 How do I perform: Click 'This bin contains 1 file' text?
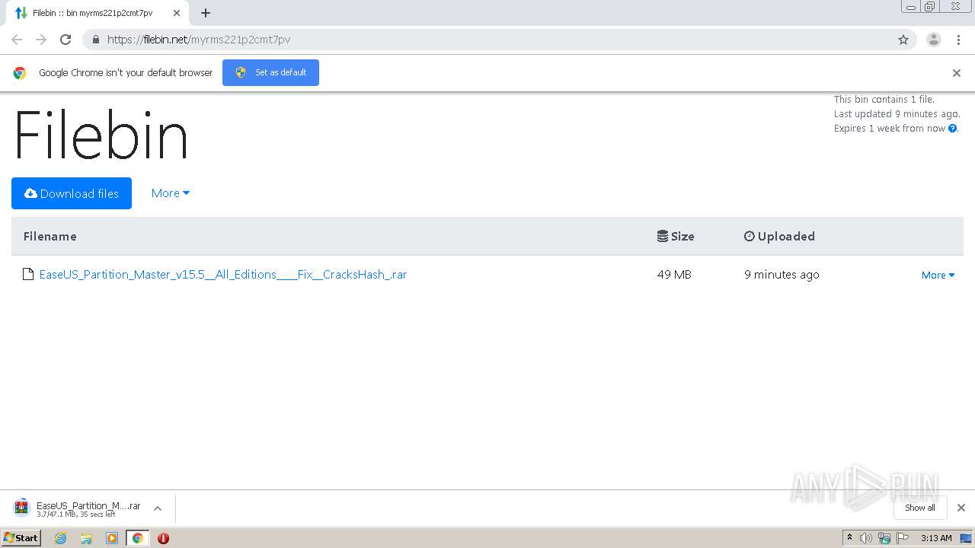[884, 100]
